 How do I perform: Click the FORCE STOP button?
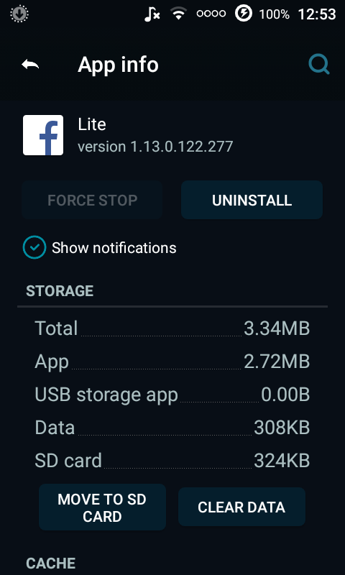(x=92, y=200)
